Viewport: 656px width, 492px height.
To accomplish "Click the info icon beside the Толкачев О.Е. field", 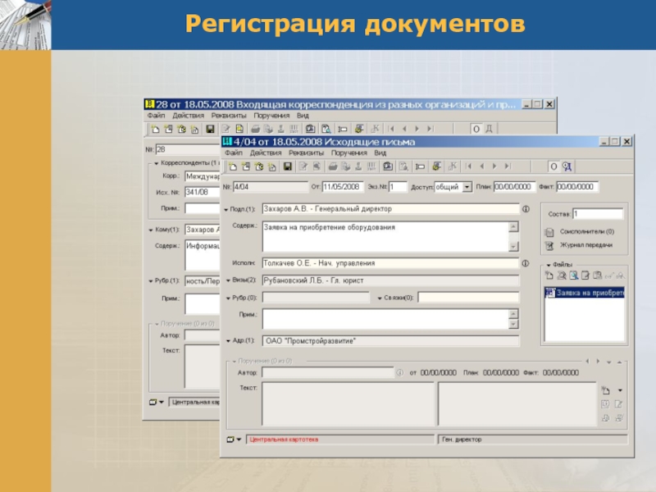I will click(526, 263).
